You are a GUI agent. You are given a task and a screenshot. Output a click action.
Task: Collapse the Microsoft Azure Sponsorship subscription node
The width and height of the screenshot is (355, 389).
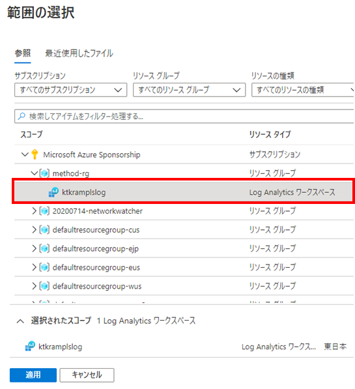[25, 154]
